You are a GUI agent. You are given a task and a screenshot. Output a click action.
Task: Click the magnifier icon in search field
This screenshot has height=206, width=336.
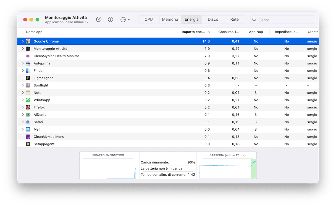click(254, 20)
